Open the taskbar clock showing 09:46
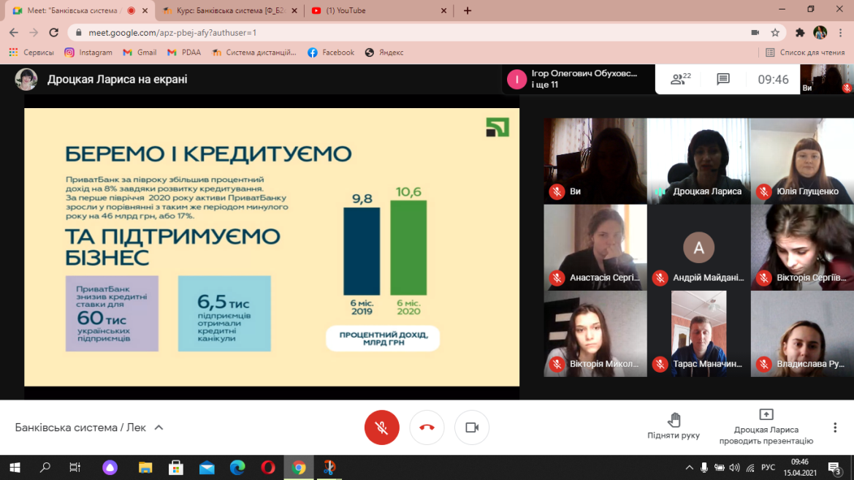The image size is (854, 480). click(x=800, y=468)
